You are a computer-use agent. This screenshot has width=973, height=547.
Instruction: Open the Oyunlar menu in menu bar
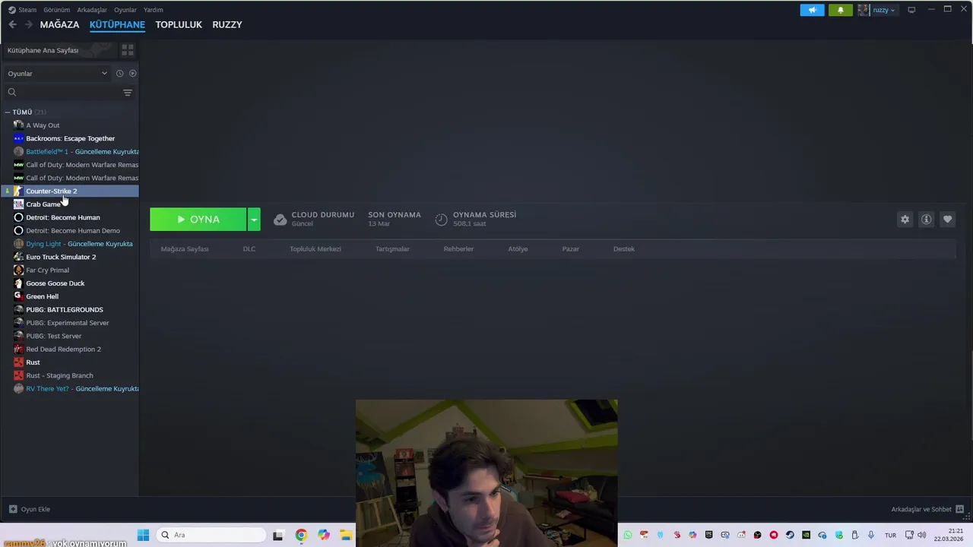pos(125,10)
